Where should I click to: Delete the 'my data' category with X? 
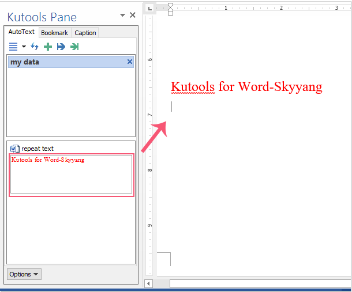[x=129, y=62]
